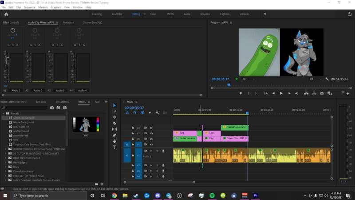Select the Razor tool
Viewport: 355px width, 200px height.
pos(114,123)
